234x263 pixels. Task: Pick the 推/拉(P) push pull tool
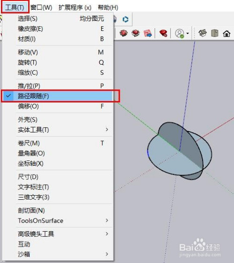coord(58,86)
